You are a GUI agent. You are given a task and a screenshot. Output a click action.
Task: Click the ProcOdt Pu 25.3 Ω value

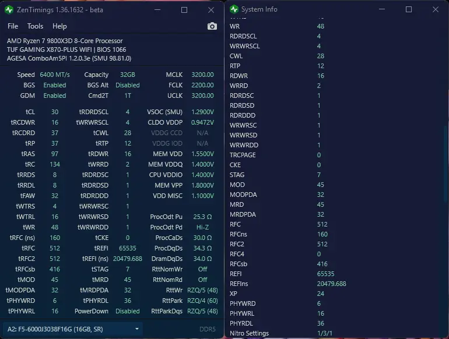202,217
